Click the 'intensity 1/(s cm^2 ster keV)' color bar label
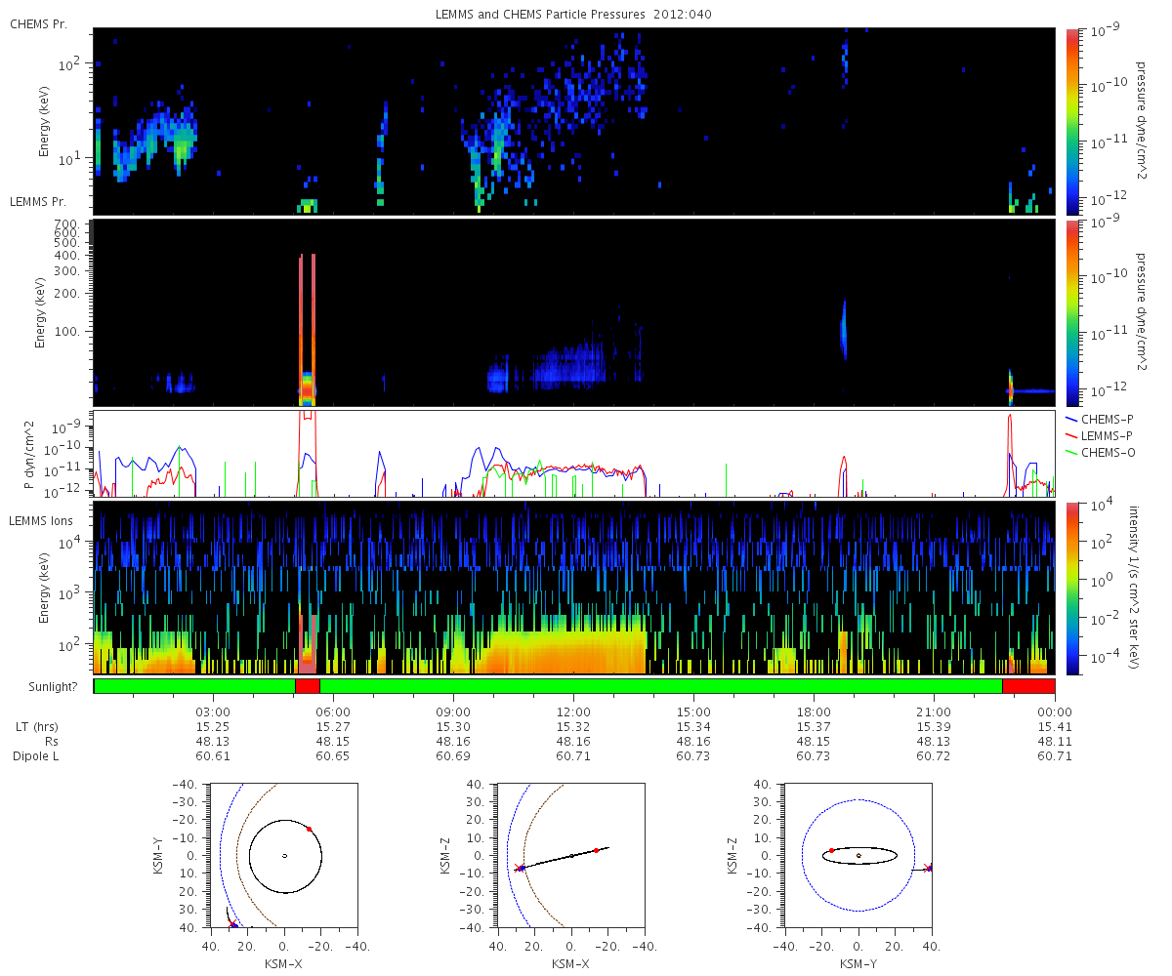Viewport: 1172px width, 976px height. click(x=1134, y=588)
